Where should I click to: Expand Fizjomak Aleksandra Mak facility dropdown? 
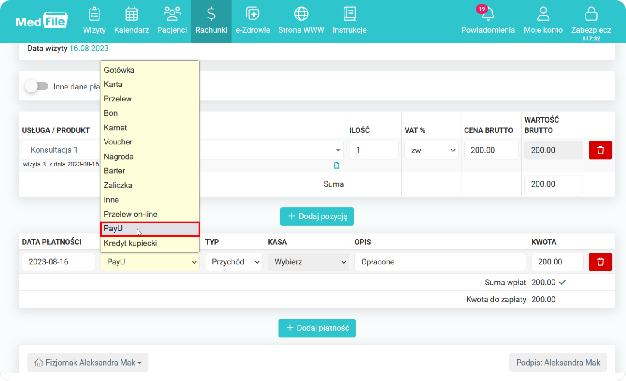[88, 363]
